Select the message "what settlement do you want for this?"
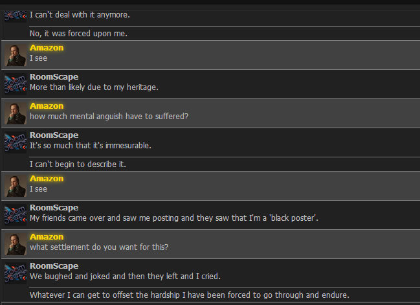 coord(99,247)
